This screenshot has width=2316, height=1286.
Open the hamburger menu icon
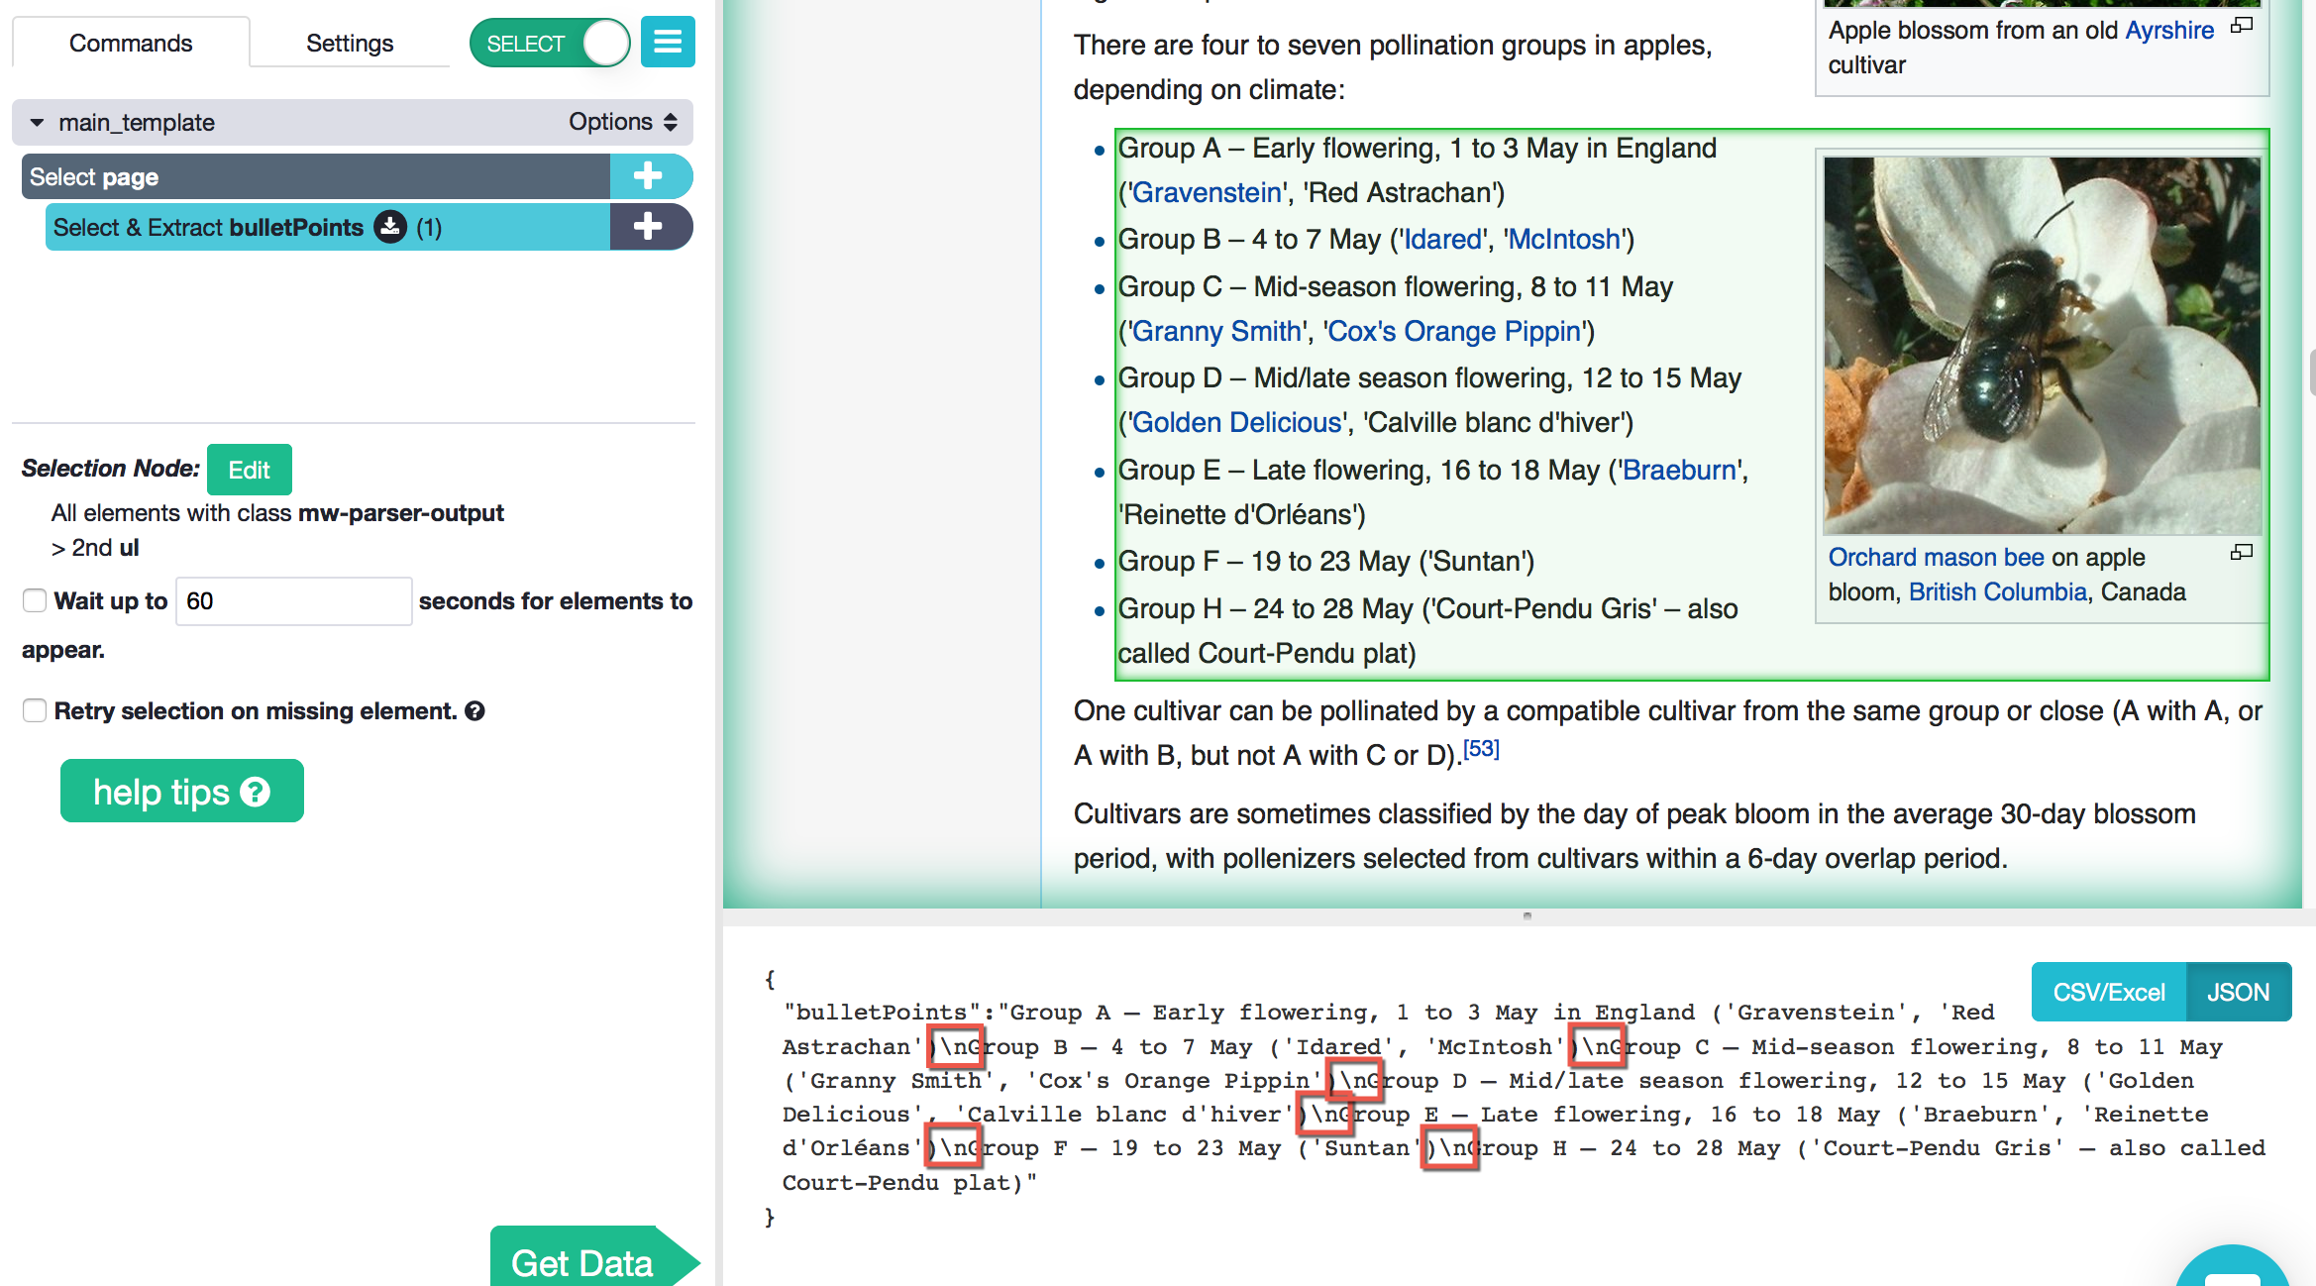coord(668,43)
